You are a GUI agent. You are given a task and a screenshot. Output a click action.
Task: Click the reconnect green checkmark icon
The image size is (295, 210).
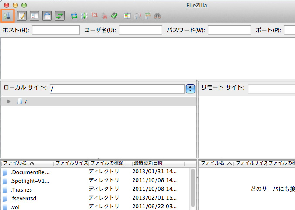pyautogui.click(x=114, y=16)
